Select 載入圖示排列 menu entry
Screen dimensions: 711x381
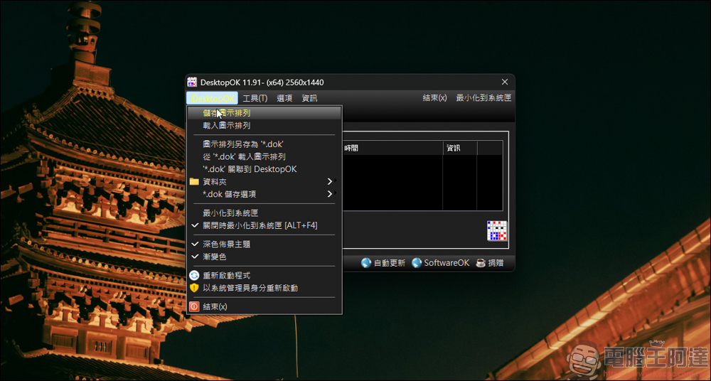tap(264, 126)
